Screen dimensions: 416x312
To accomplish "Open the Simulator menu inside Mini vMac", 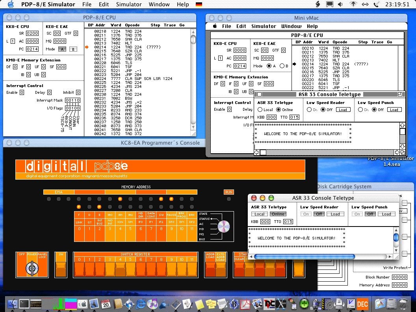I will (264, 26).
